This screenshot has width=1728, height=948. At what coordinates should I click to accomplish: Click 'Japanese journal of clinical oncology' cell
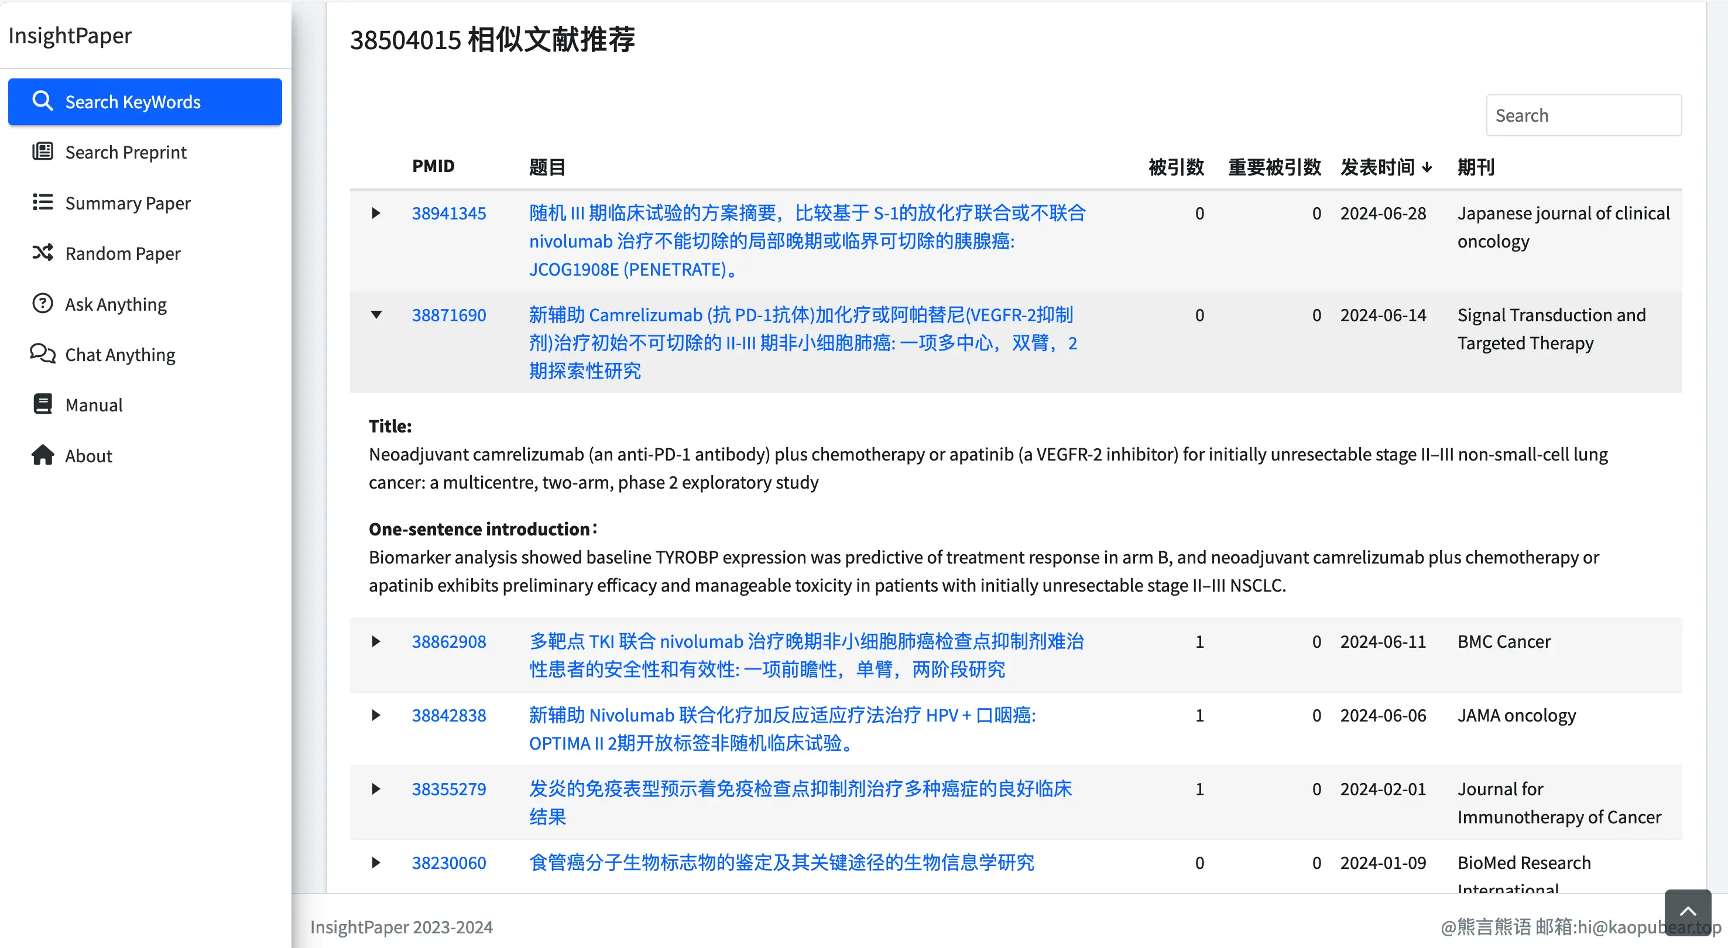(x=1564, y=227)
